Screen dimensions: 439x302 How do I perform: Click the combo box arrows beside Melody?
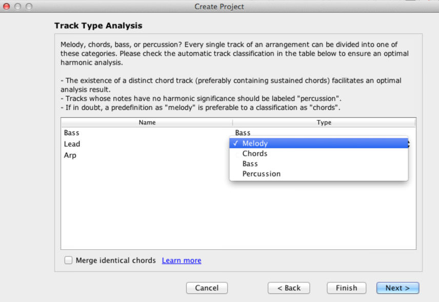(x=409, y=144)
